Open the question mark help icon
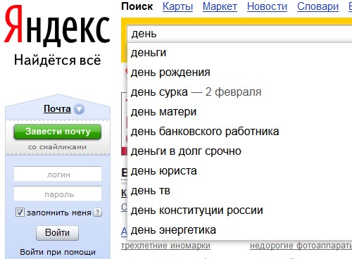The width and height of the screenshot is (352, 259). pos(97,213)
